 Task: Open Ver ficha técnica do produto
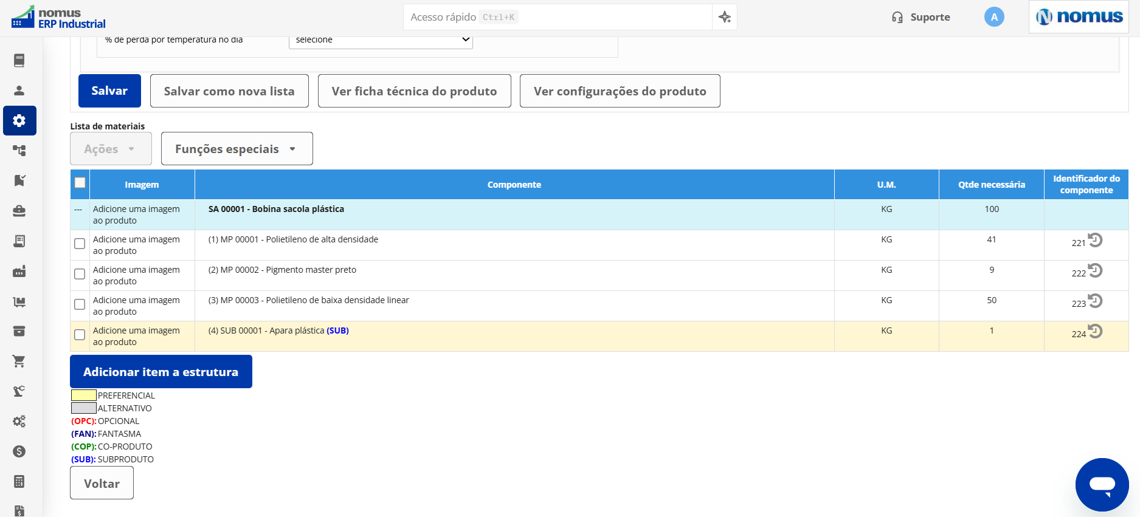click(414, 91)
